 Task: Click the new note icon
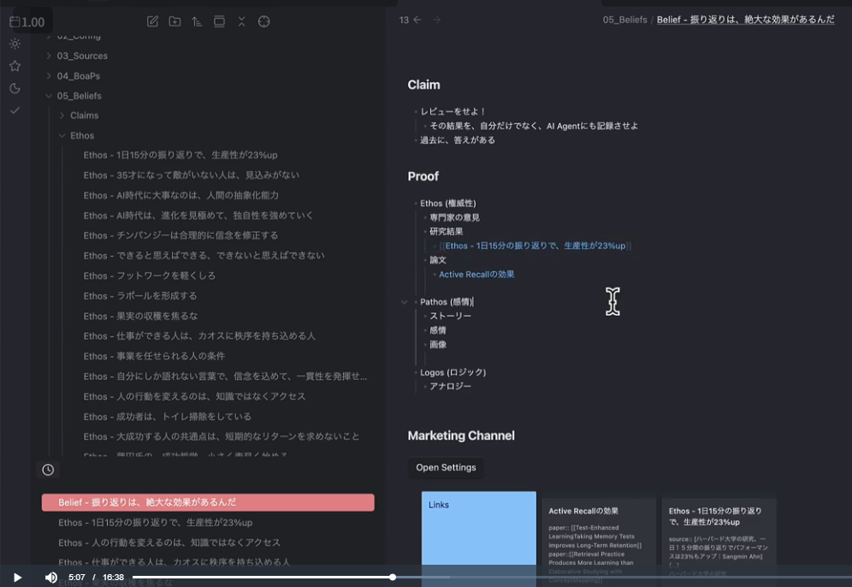[152, 21]
